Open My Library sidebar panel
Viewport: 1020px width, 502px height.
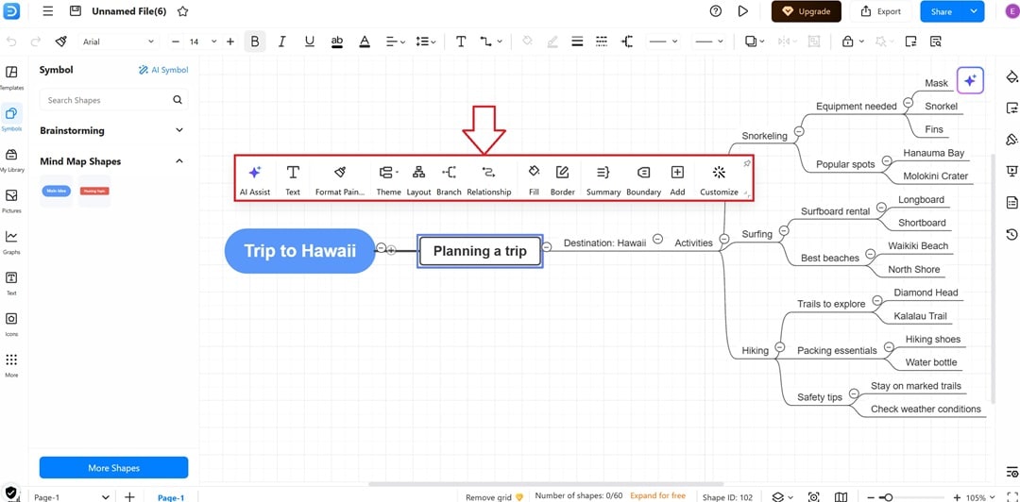pyautogui.click(x=11, y=159)
